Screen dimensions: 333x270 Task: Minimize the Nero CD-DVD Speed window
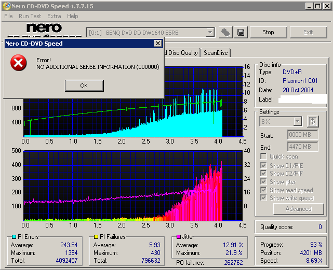click(x=309, y=6)
